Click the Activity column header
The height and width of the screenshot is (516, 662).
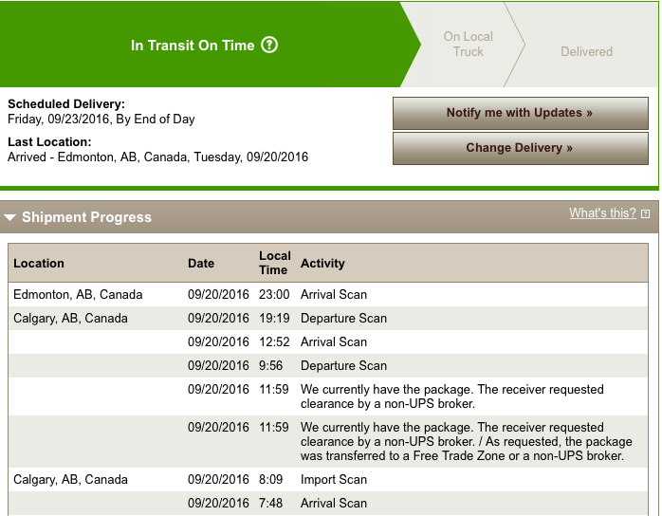322,263
